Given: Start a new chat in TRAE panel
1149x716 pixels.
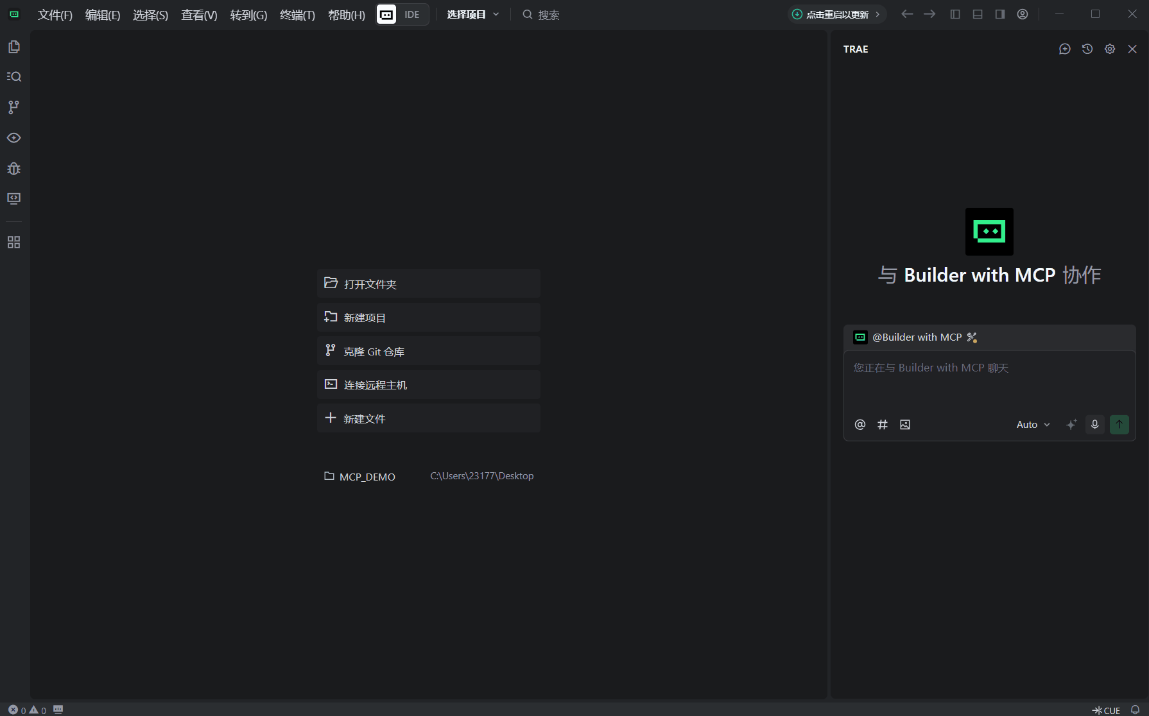Looking at the screenshot, I should click(1065, 49).
